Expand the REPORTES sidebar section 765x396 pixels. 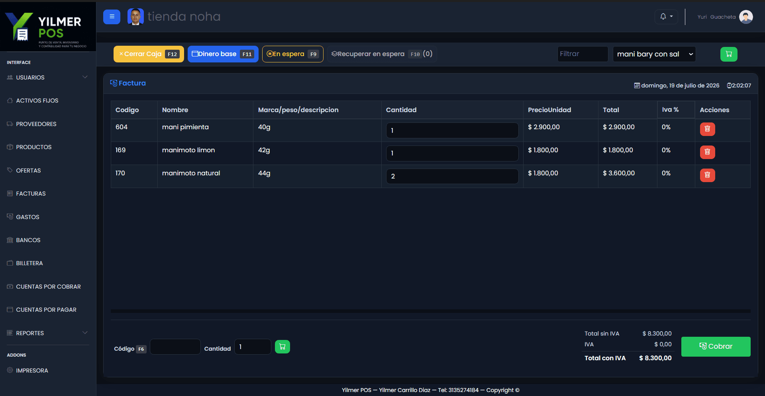coord(48,333)
